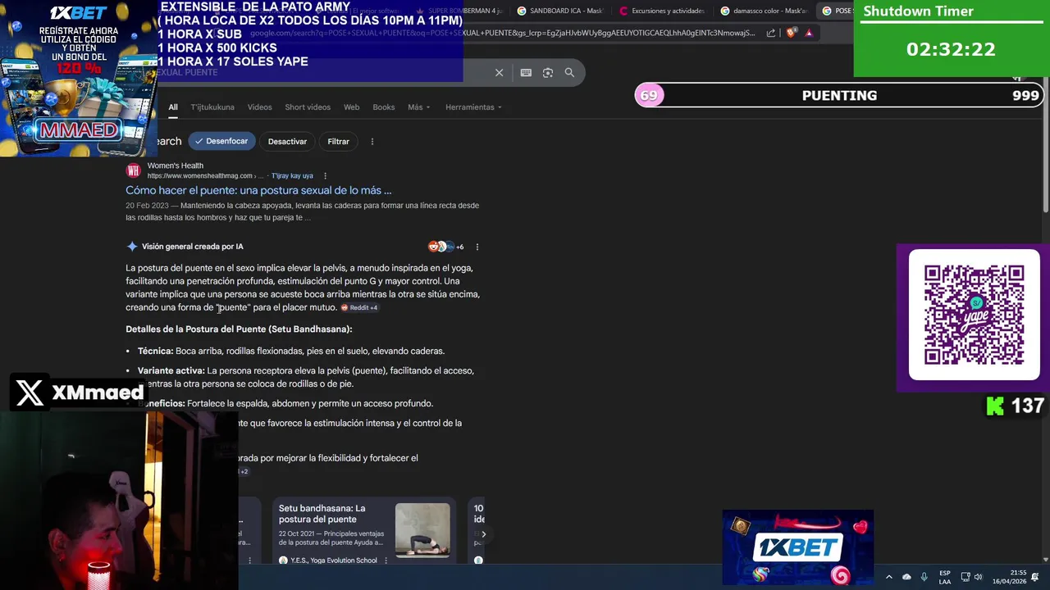Open more filter options three-dot icon beside Filtrar
This screenshot has height=590, width=1050.
372,142
